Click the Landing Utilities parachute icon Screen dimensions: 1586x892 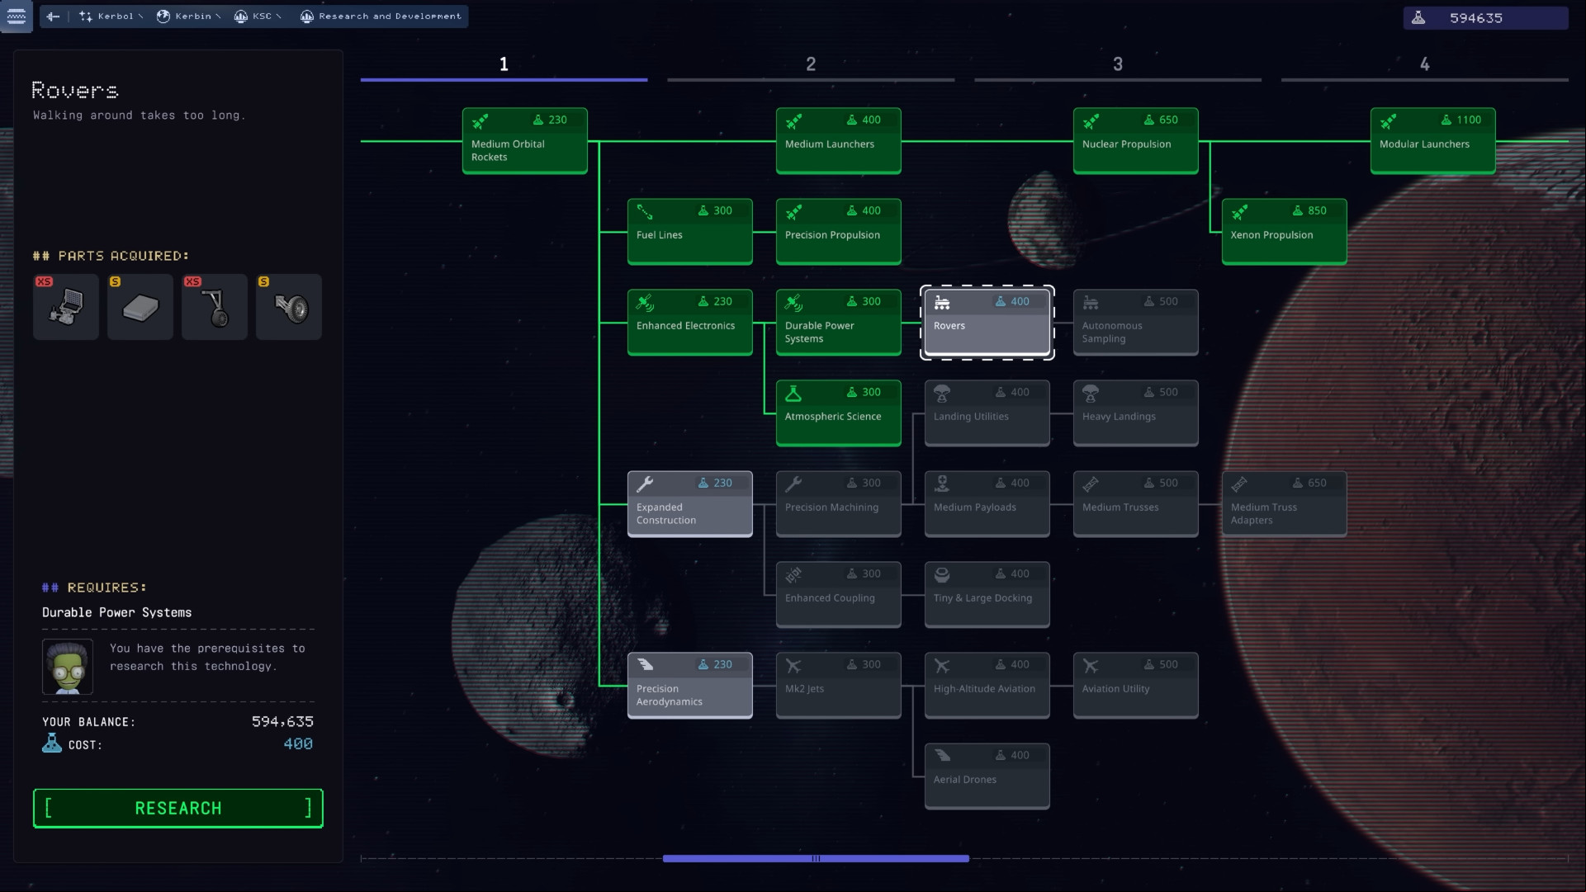click(x=942, y=394)
